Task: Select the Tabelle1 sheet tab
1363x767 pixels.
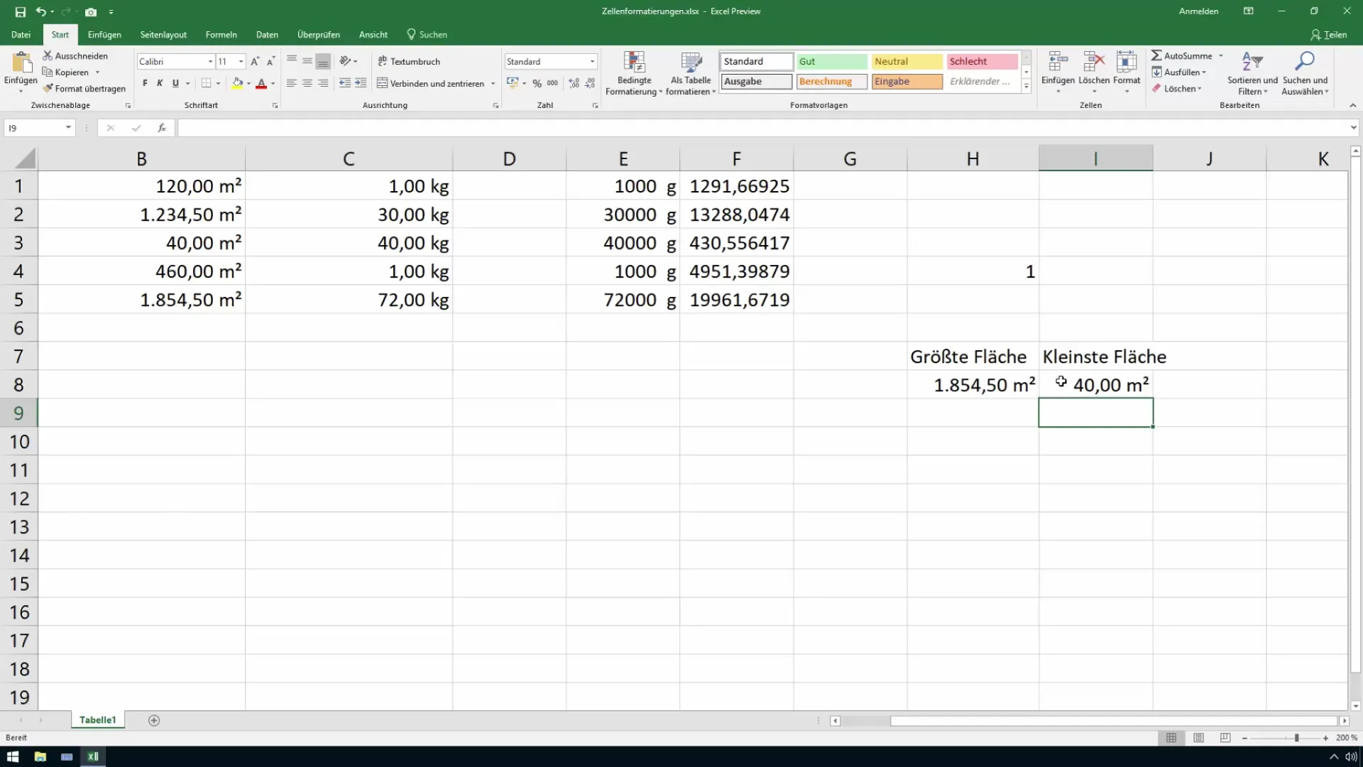Action: point(98,720)
